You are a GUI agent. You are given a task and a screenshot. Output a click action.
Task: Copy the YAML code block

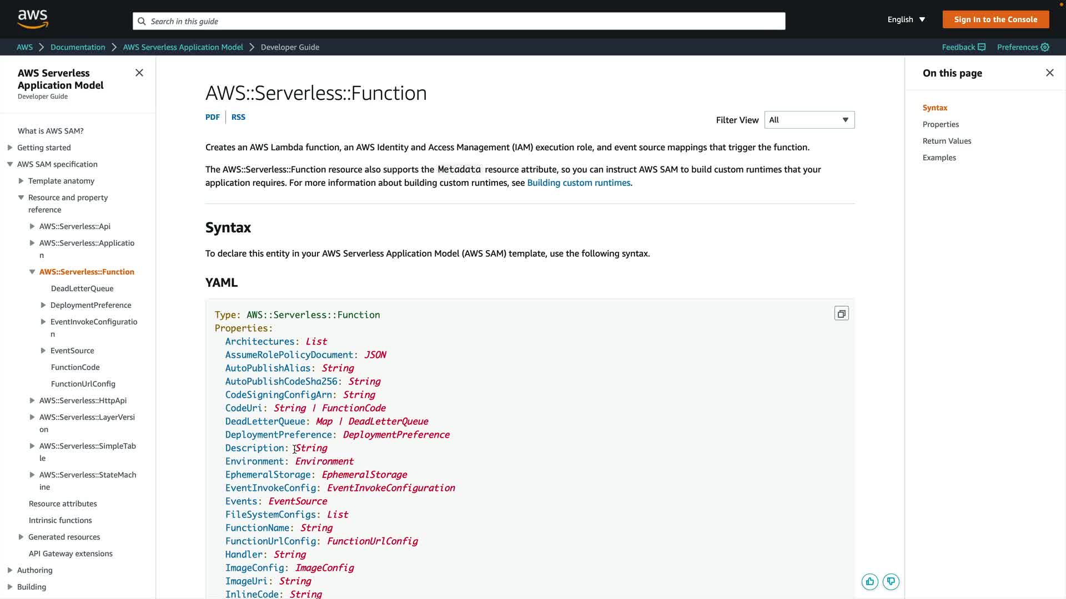[841, 314]
